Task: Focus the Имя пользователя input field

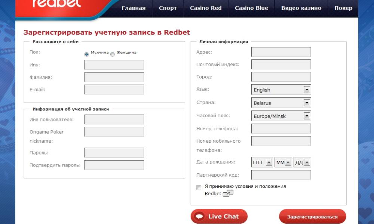Action: point(114,119)
